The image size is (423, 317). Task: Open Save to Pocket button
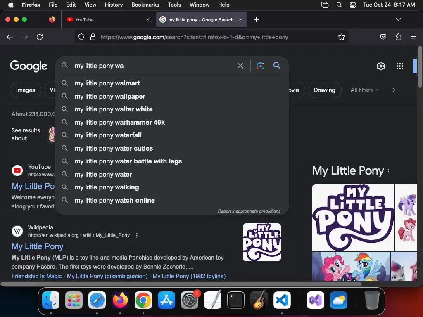[x=383, y=37]
